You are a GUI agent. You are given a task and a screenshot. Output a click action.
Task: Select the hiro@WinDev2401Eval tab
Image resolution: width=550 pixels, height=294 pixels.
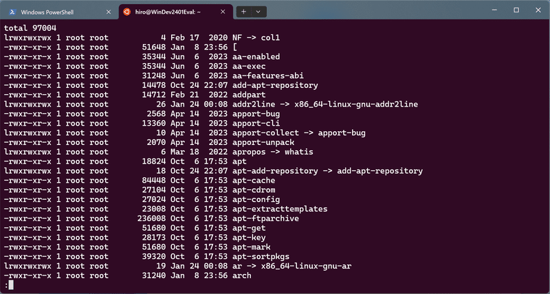[177, 12]
